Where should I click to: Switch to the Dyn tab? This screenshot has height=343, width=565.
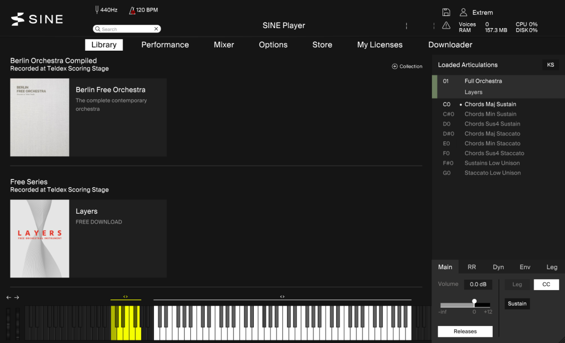pos(498,267)
